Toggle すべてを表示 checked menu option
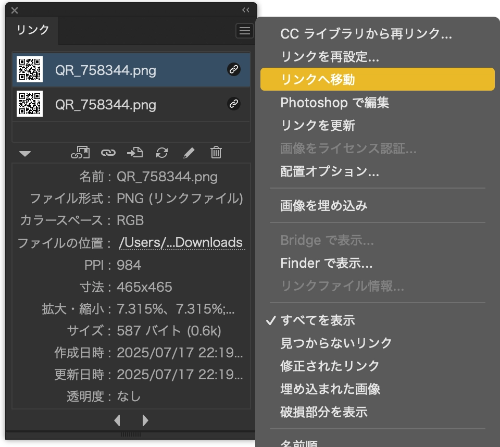This screenshot has width=500, height=447. tap(378, 320)
